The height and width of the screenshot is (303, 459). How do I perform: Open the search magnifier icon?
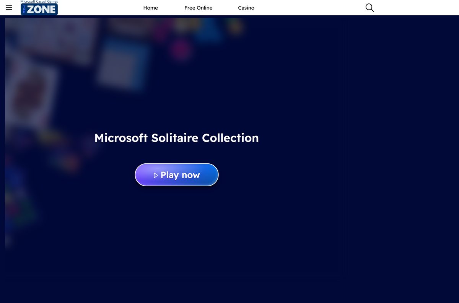pos(369,8)
